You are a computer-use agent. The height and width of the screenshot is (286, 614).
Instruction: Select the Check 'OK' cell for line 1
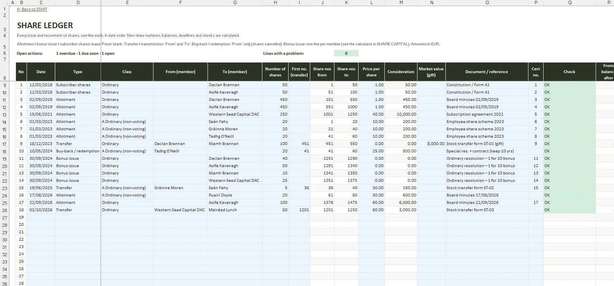tap(569, 85)
